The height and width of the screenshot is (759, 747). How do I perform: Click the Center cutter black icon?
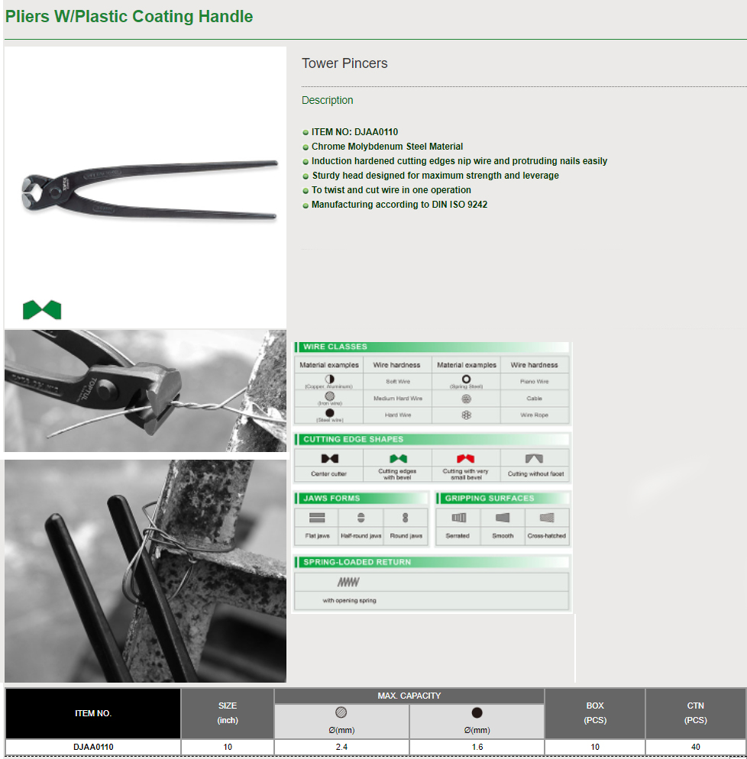coord(329,459)
